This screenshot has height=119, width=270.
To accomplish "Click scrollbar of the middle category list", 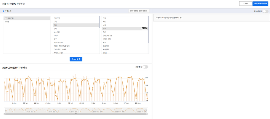I will pos(99,22).
